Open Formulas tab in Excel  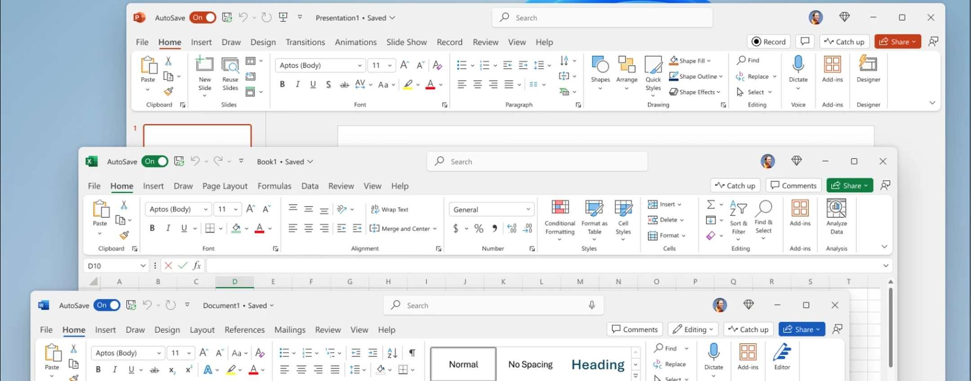click(x=274, y=186)
